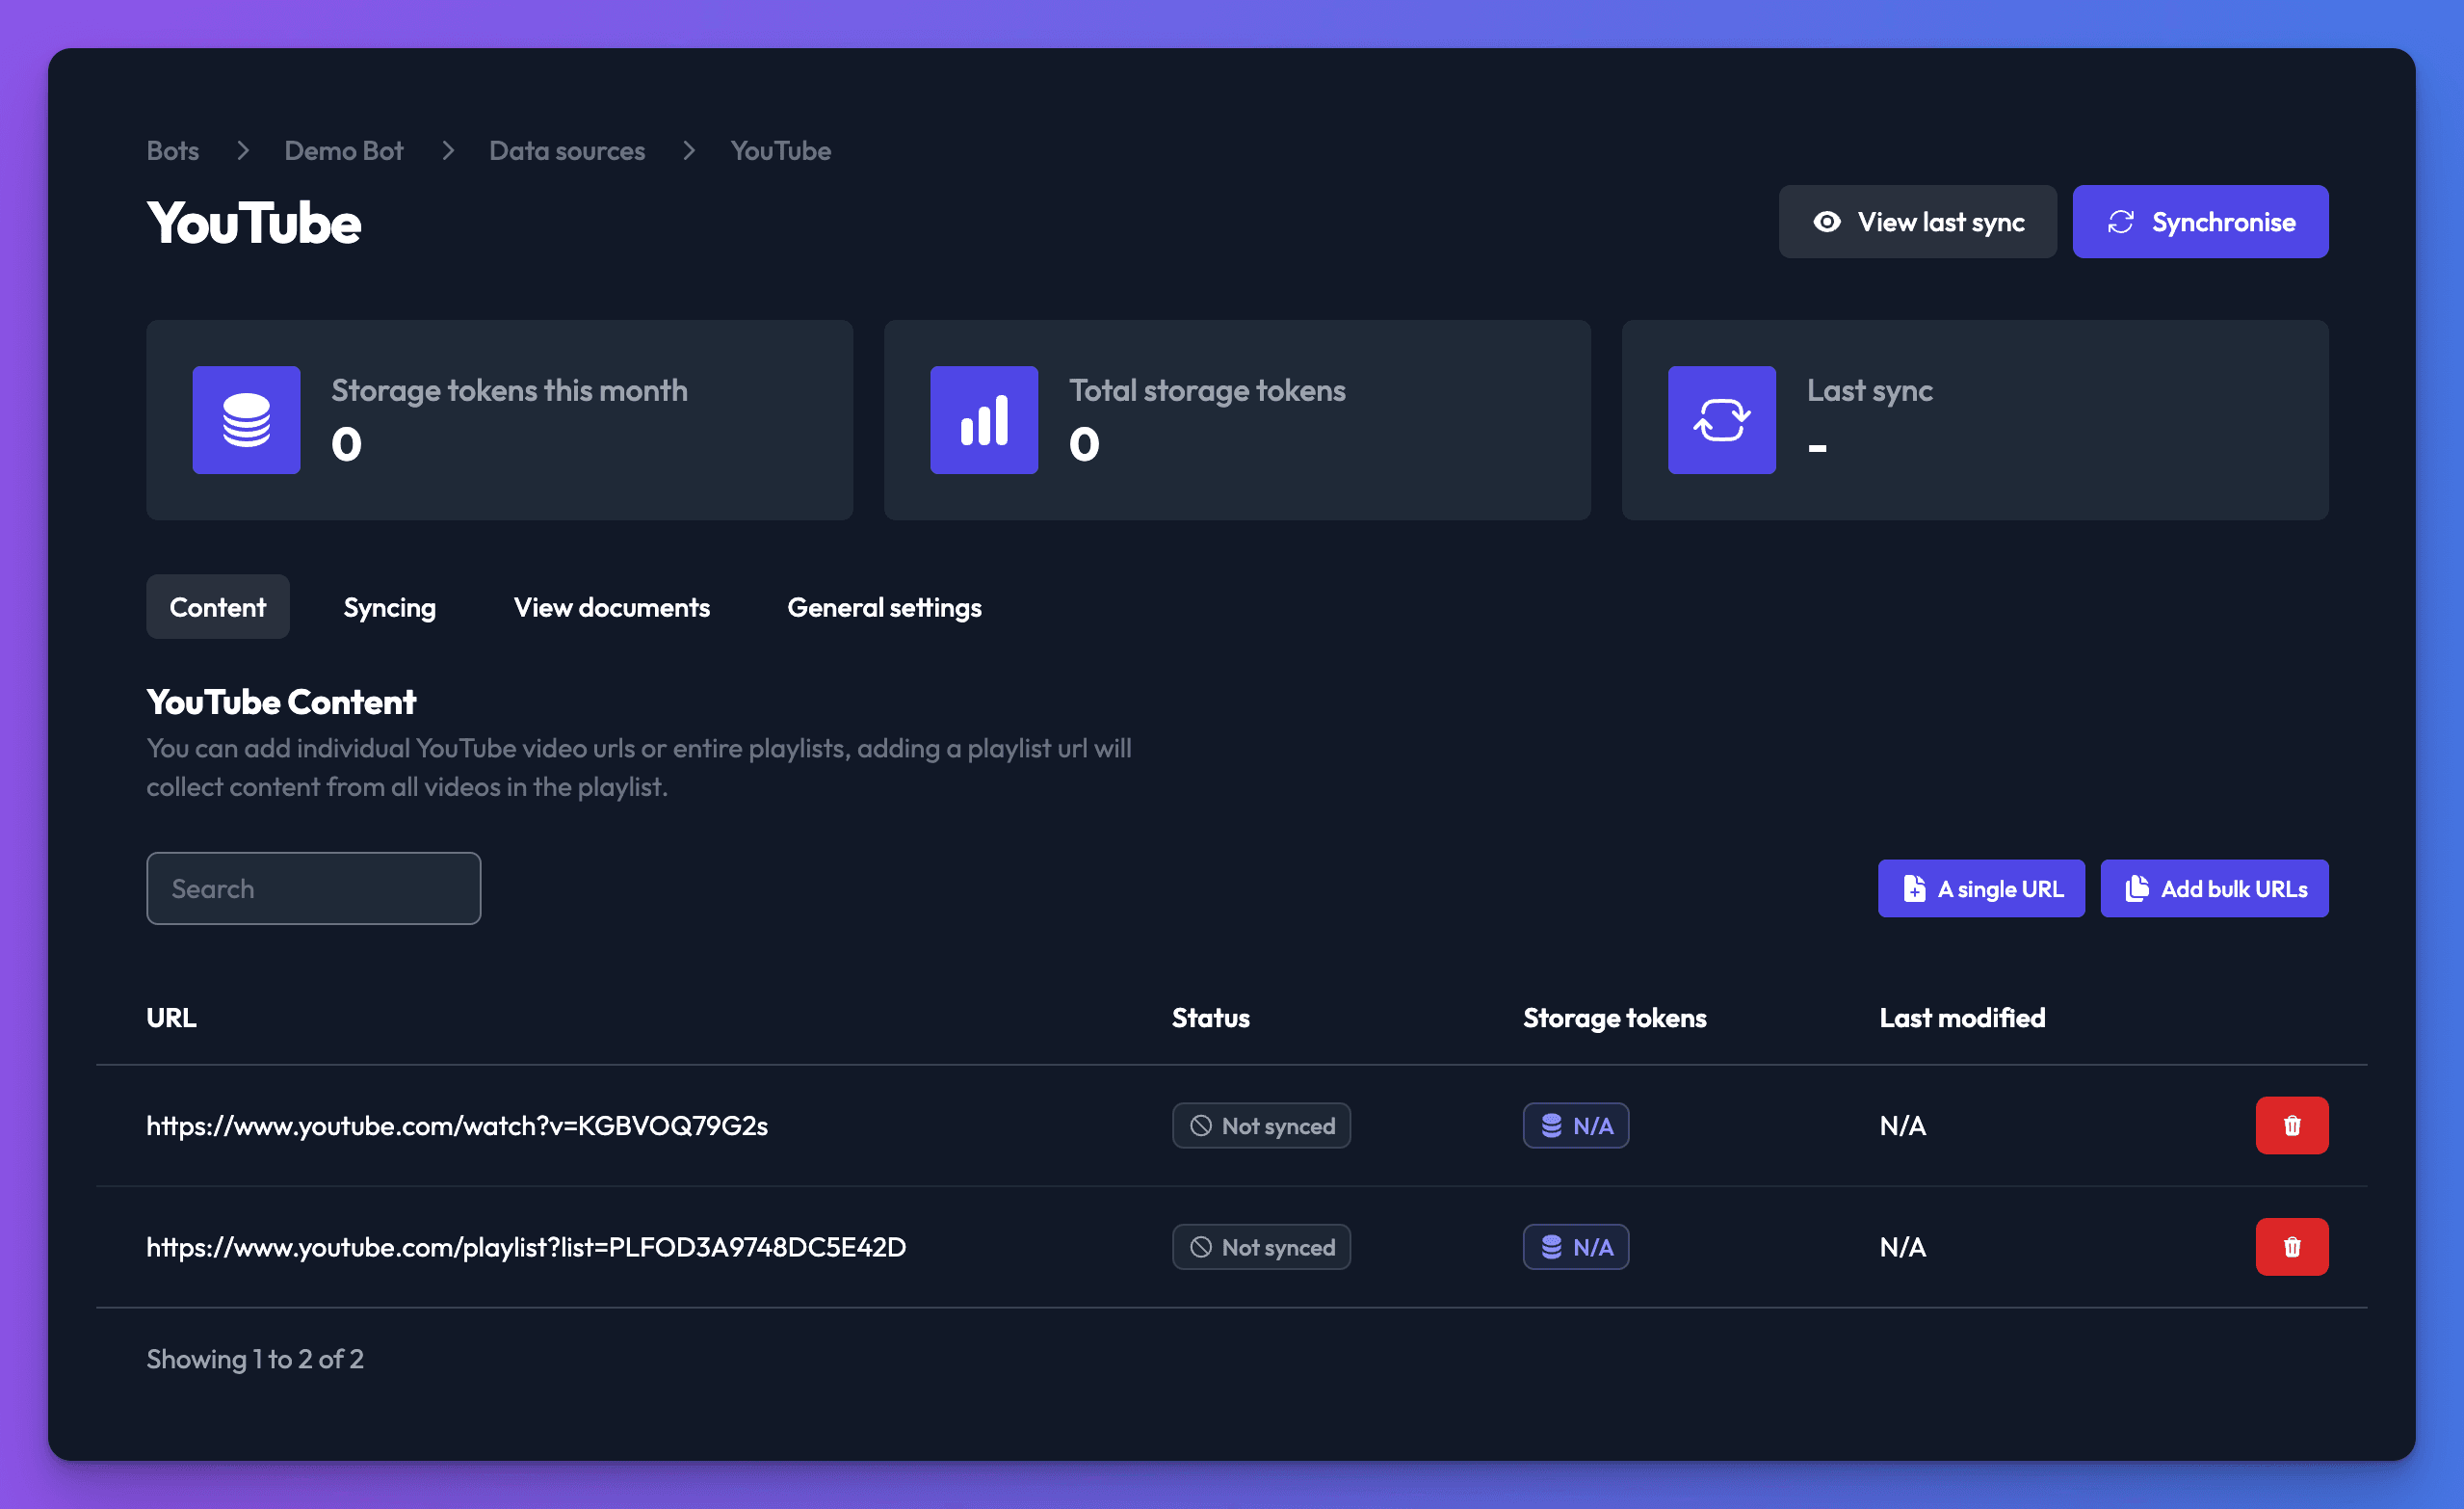Select the playlist?list=PLFOD3A9748DC5E42D URL
Viewport: 2464px width, 1509px height.
click(526, 1247)
